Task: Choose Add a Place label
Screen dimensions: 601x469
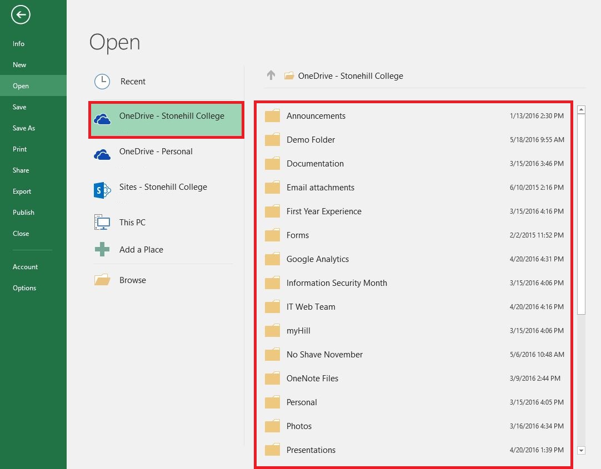Action: 142,250
